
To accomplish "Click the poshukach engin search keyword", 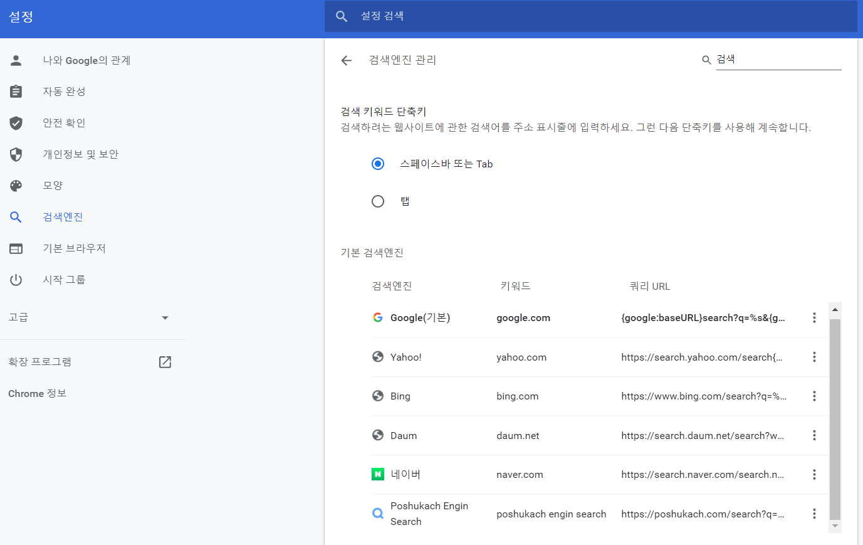I will click(552, 514).
